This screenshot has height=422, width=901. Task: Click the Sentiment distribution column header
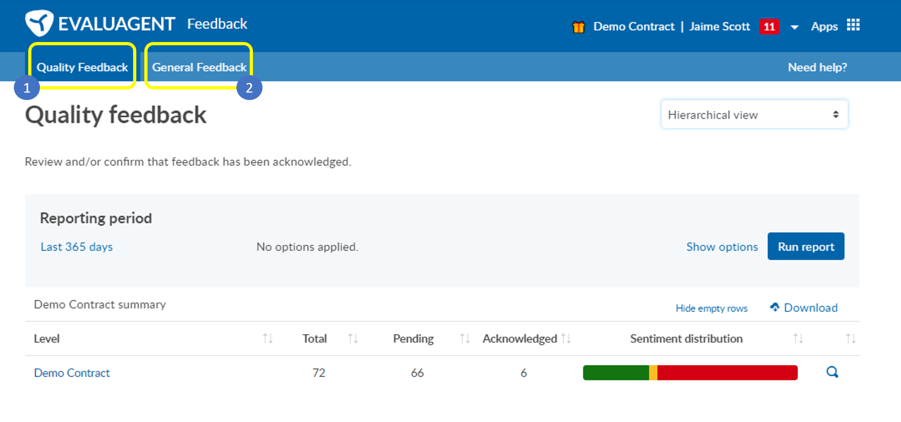(x=686, y=338)
